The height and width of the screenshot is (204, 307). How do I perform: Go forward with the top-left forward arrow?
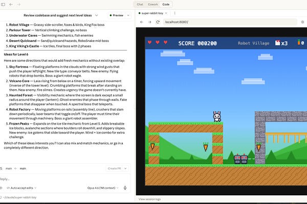[19, 4]
